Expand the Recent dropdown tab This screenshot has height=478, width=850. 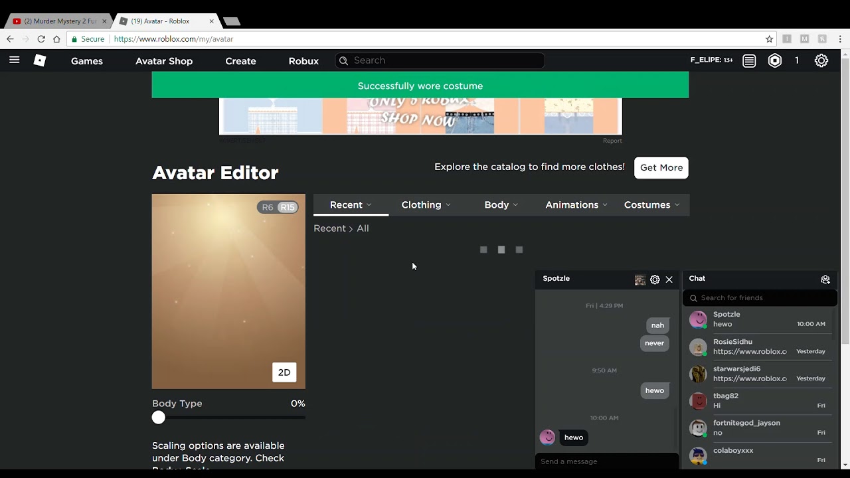pos(351,204)
